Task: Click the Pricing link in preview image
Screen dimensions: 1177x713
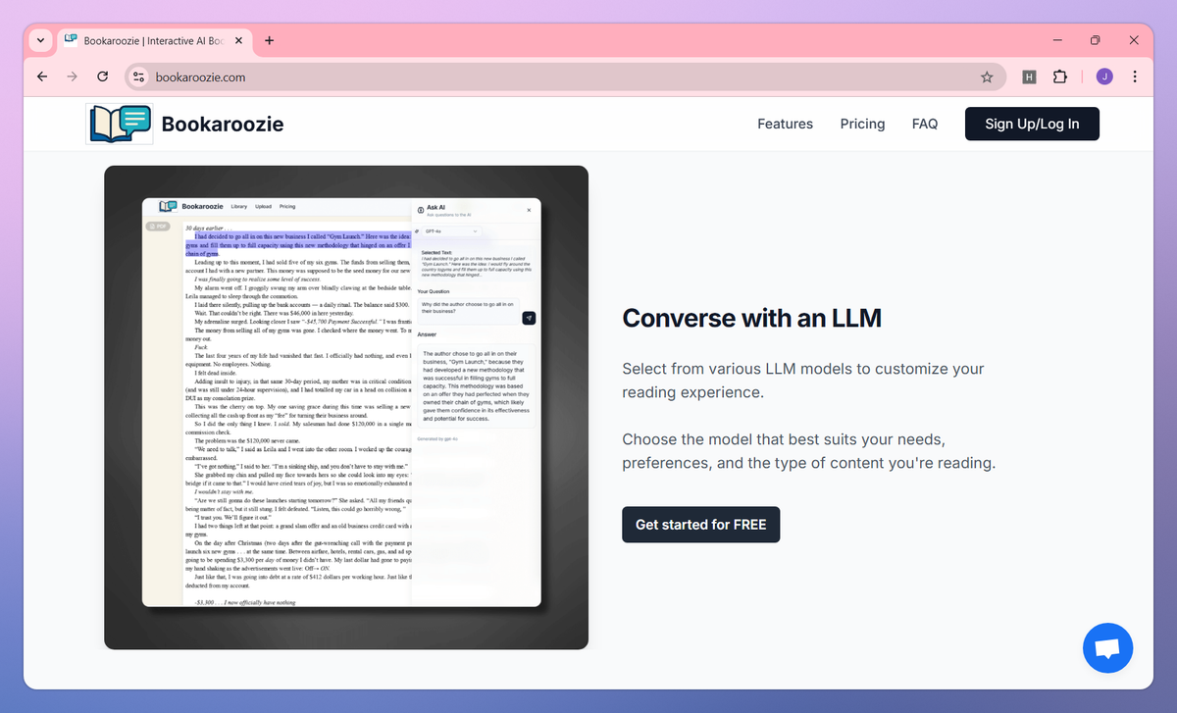Action: [287, 207]
